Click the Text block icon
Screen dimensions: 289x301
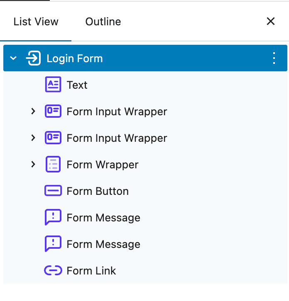pyautogui.click(x=53, y=85)
